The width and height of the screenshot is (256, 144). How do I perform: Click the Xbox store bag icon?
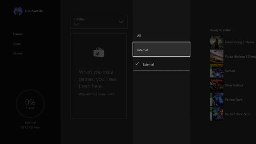(x=99, y=52)
